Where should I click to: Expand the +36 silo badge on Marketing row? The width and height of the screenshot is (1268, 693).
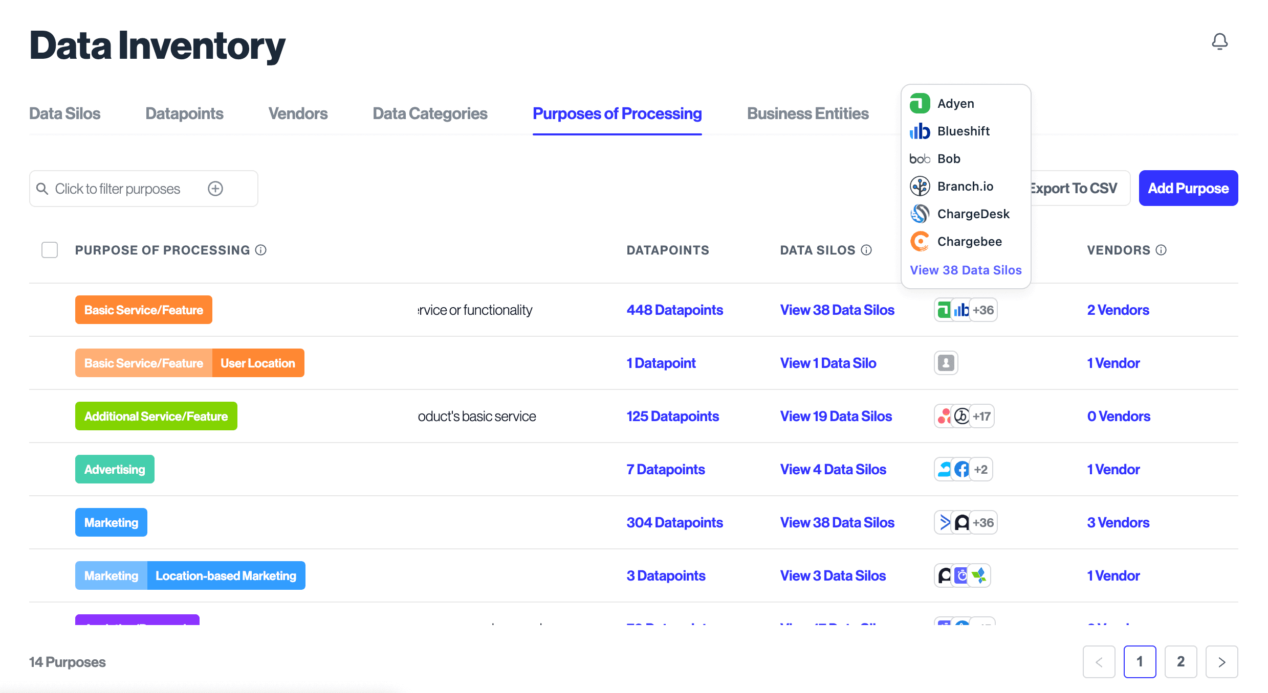pos(983,522)
